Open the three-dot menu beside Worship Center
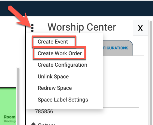153x125 pixels. pos(32,28)
